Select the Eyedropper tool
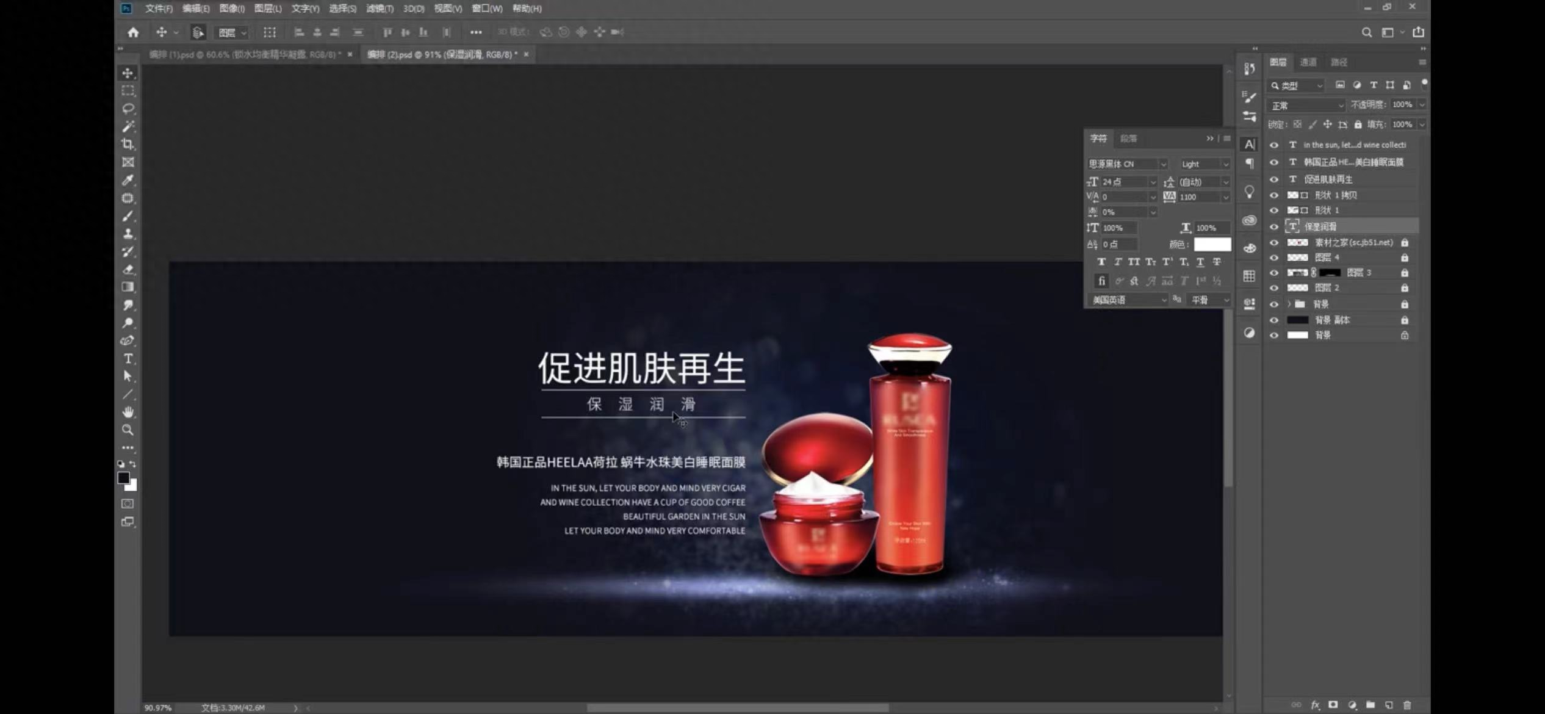 (x=128, y=180)
